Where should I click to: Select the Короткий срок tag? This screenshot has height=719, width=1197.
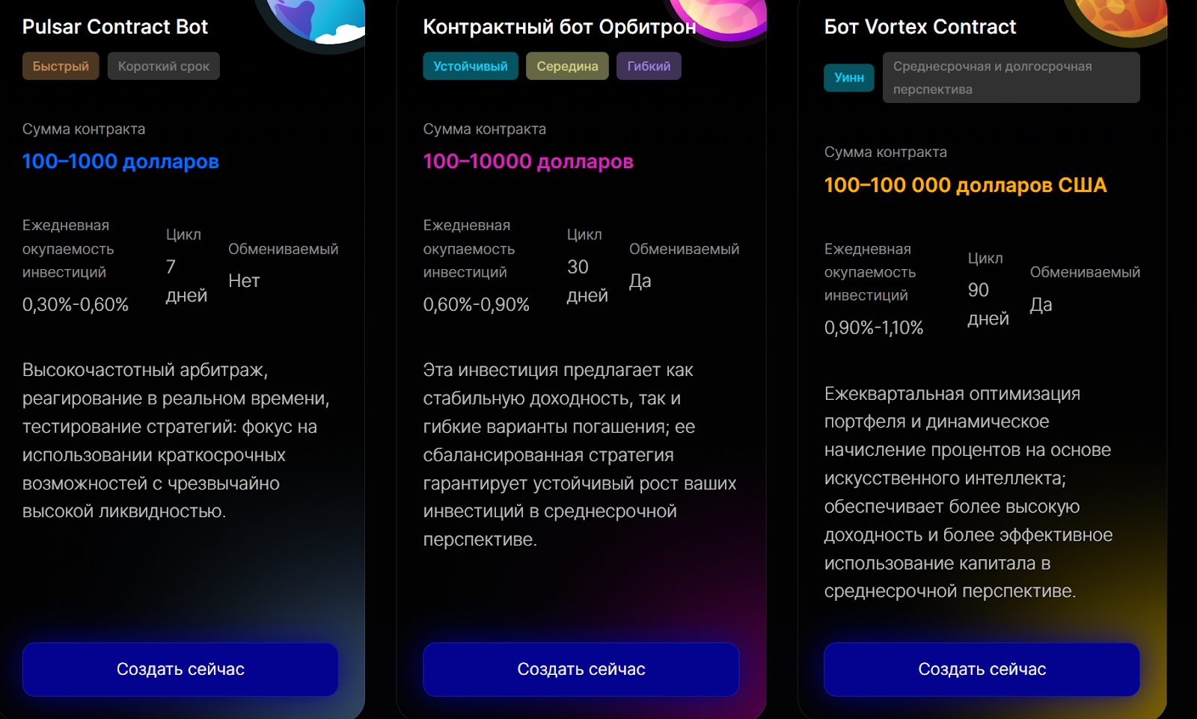tap(163, 67)
